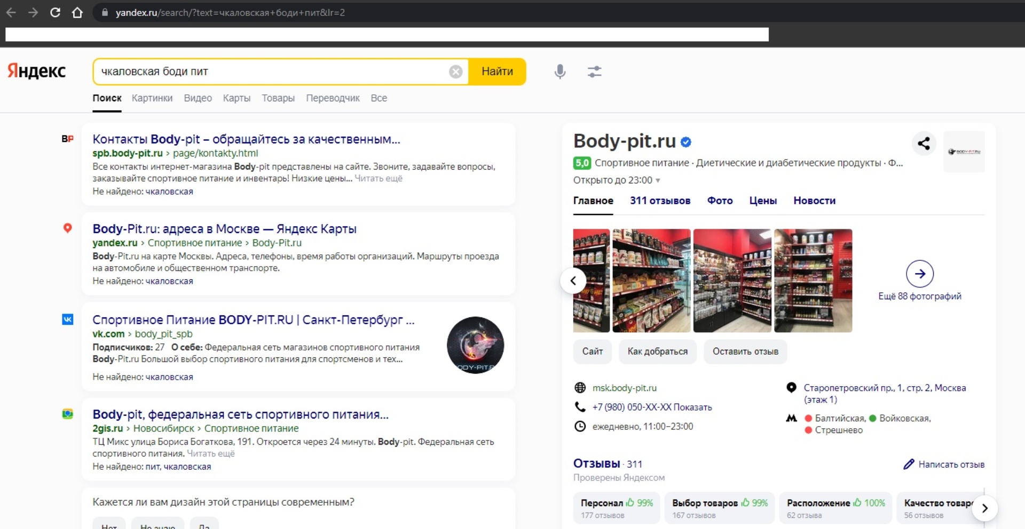Open the browser home page
Screen dimensions: 1025x529
(77, 12)
